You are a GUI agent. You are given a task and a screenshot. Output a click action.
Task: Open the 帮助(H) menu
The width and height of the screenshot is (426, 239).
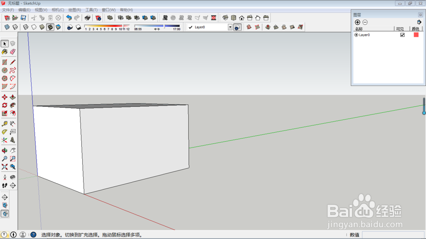coord(127,10)
